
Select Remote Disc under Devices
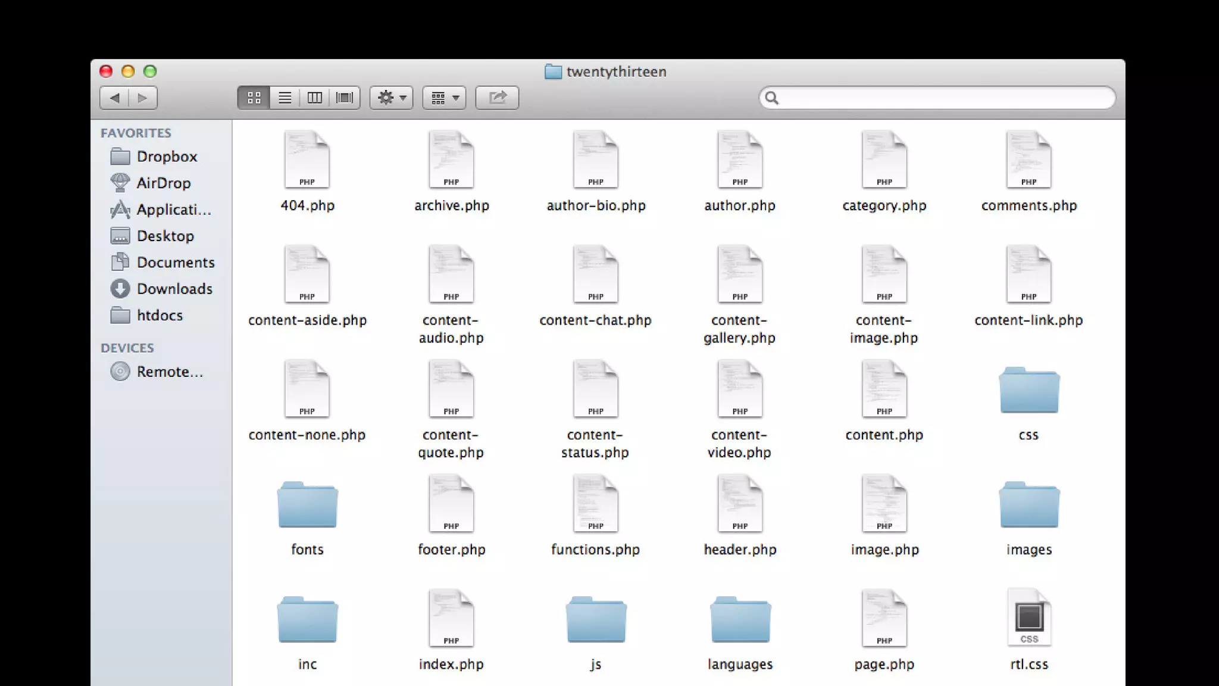pyautogui.click(x=170, y=372)
